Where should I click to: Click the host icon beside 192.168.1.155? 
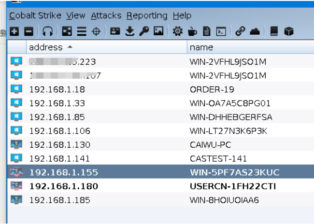point(16,172)
